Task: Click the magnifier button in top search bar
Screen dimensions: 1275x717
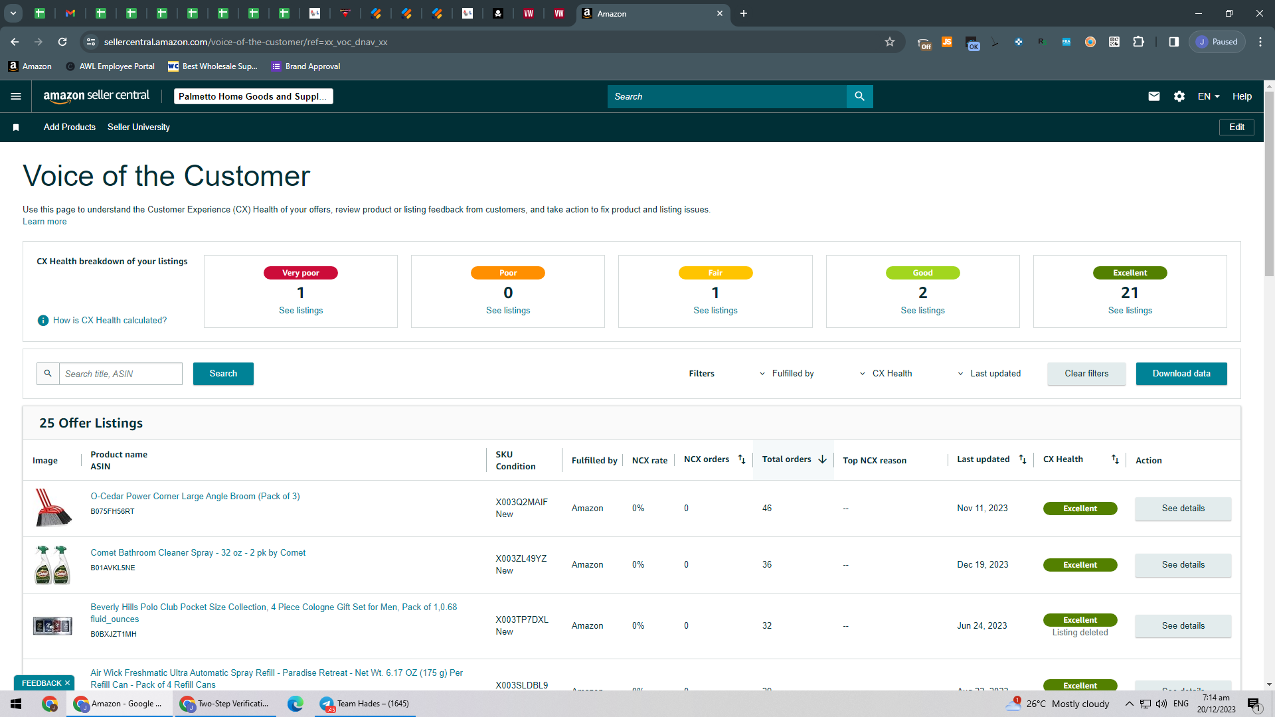Action: point(859,96)
